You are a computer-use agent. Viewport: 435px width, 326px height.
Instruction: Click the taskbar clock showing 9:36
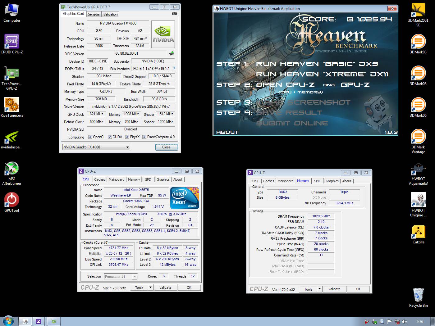420,322
